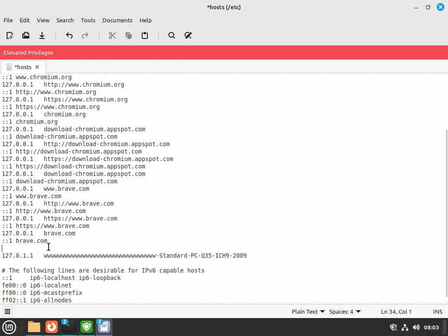The width and height of the screenshot is (448, 336).
Task: Open the File menu
Action: click(8, 20)
